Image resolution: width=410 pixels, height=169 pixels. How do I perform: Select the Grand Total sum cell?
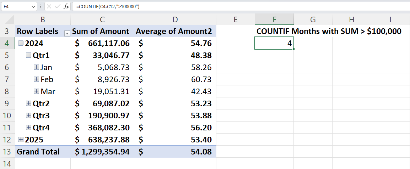coord(102,152)
